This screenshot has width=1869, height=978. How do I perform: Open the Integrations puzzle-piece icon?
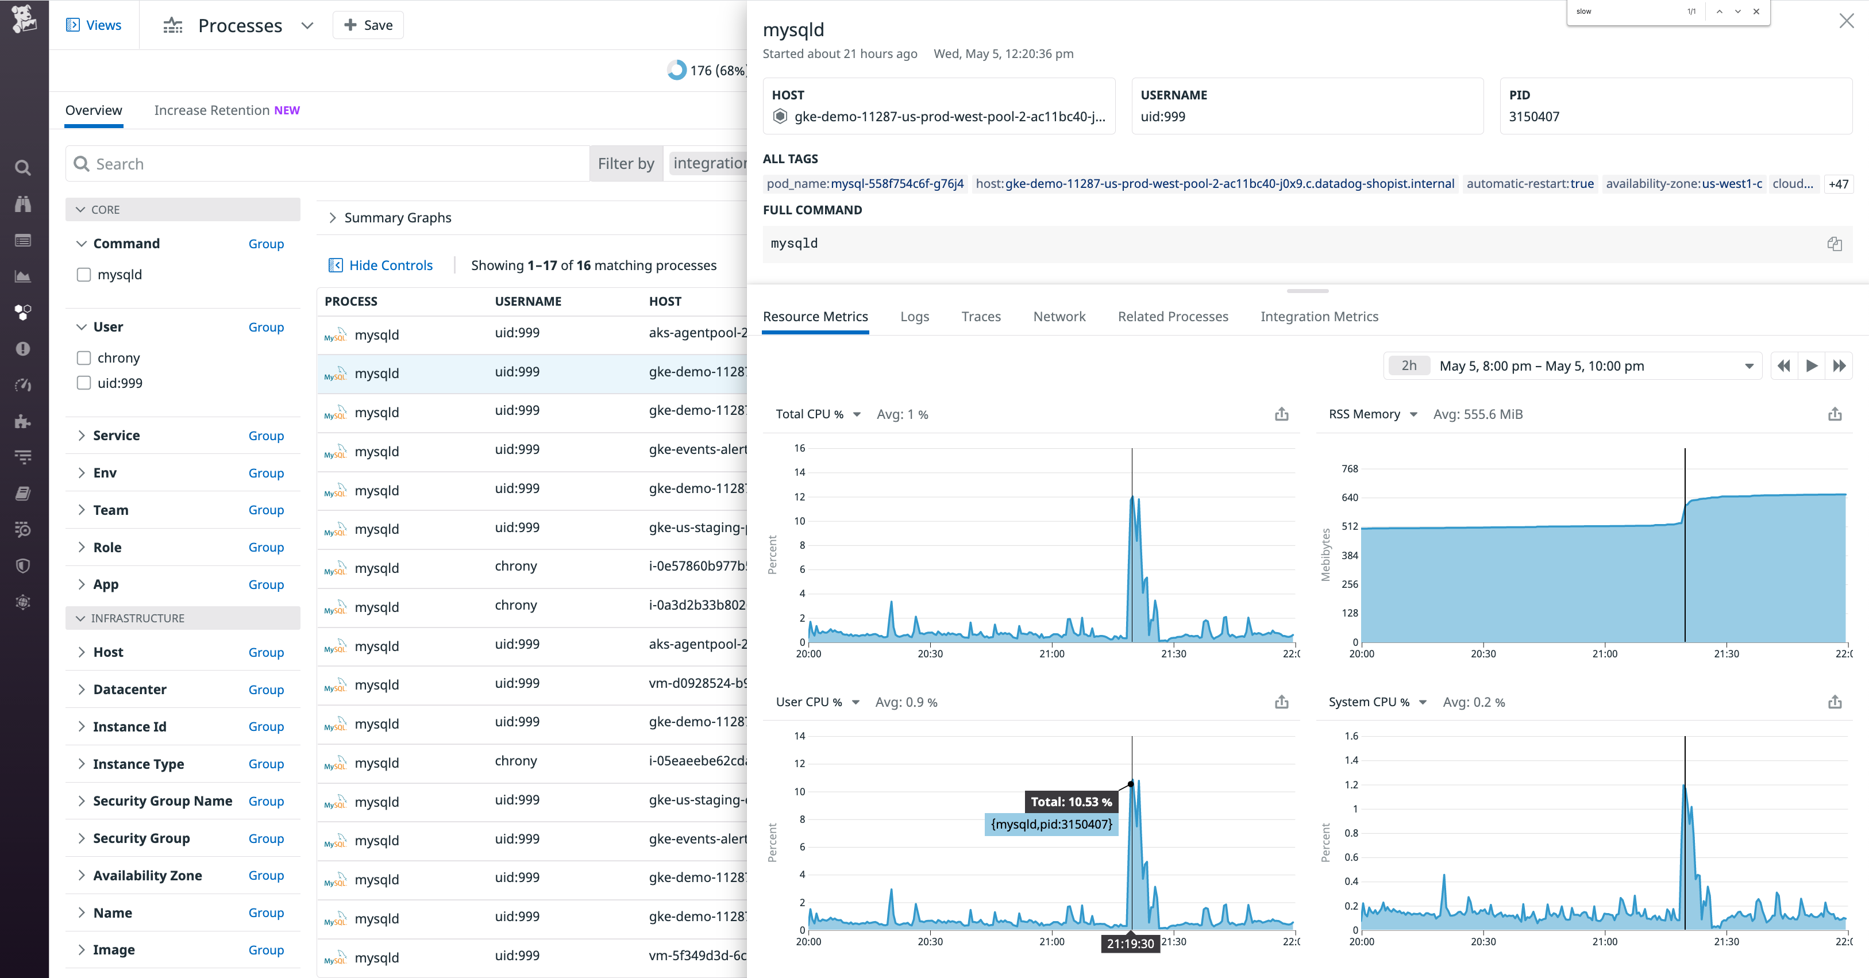(x=22, y=422)
